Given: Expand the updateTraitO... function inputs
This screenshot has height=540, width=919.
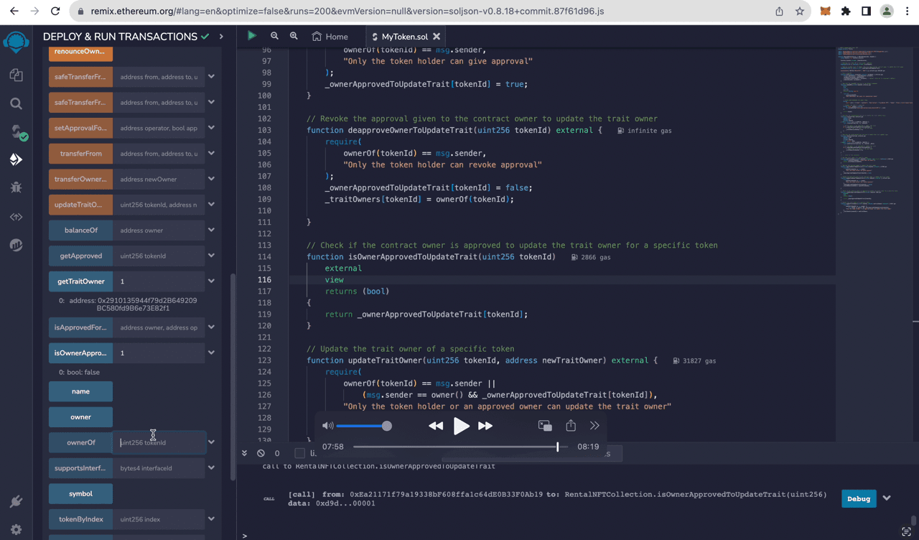Looking at the screenshot, I should click(x=211, y=205).
